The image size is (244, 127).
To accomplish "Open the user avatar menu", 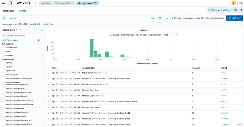I will click(x=234, y=3).
